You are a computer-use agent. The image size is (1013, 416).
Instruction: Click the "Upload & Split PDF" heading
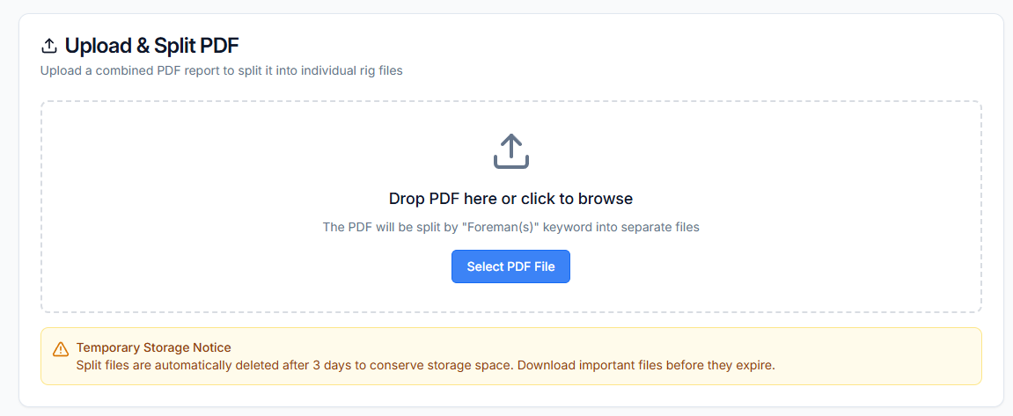click(x=151, y=46)
